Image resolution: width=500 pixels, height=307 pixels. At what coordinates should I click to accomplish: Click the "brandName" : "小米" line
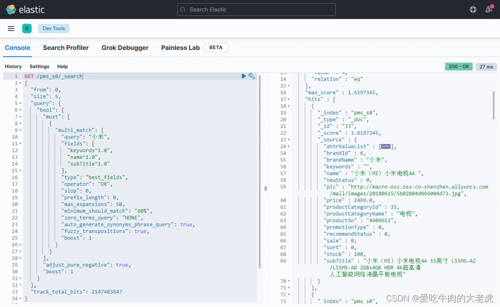click(355, 160)
